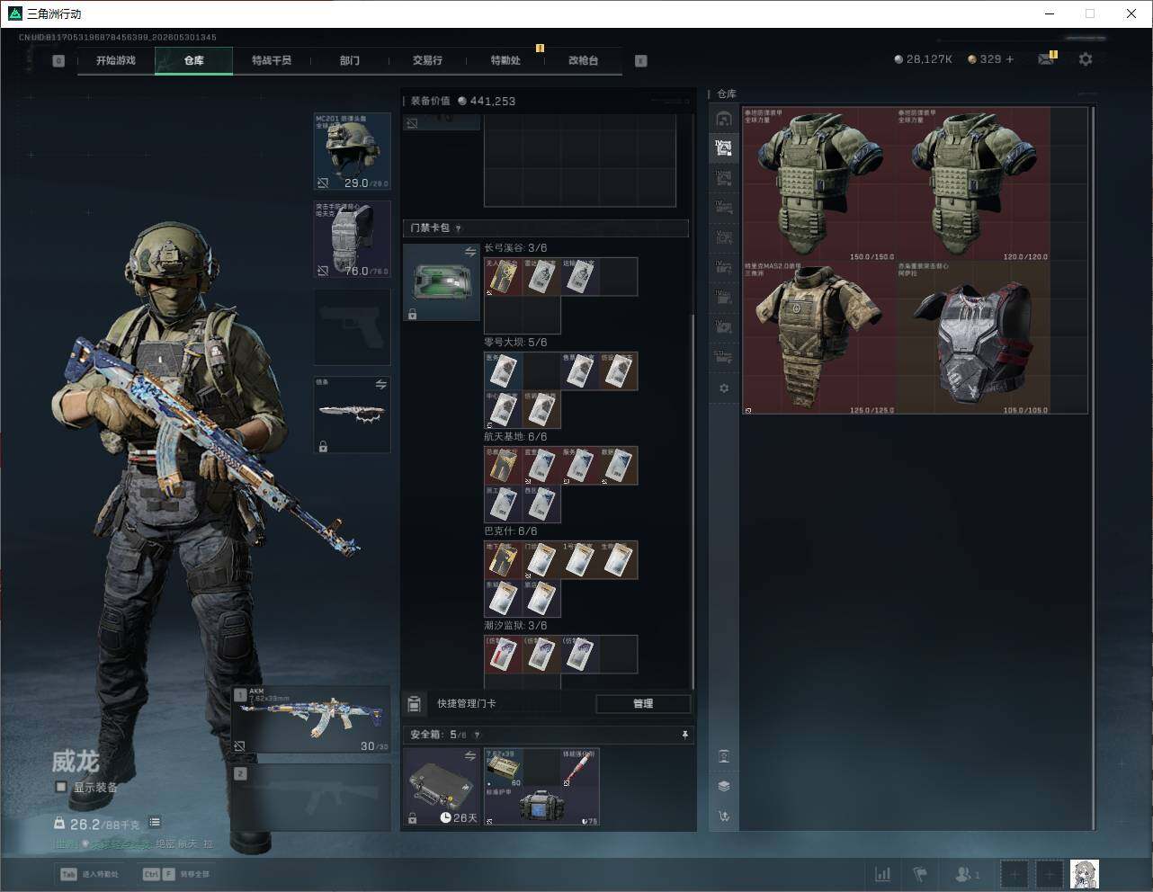Click the cart sort icon in warehouse sidebar
The width and height of the screenshot is (1153, 892).
click(x=724, y=816)
